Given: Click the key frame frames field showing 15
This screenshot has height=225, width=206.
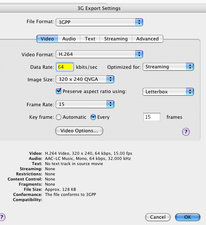Looking at the screenshot, I should (x=152, y=117).
